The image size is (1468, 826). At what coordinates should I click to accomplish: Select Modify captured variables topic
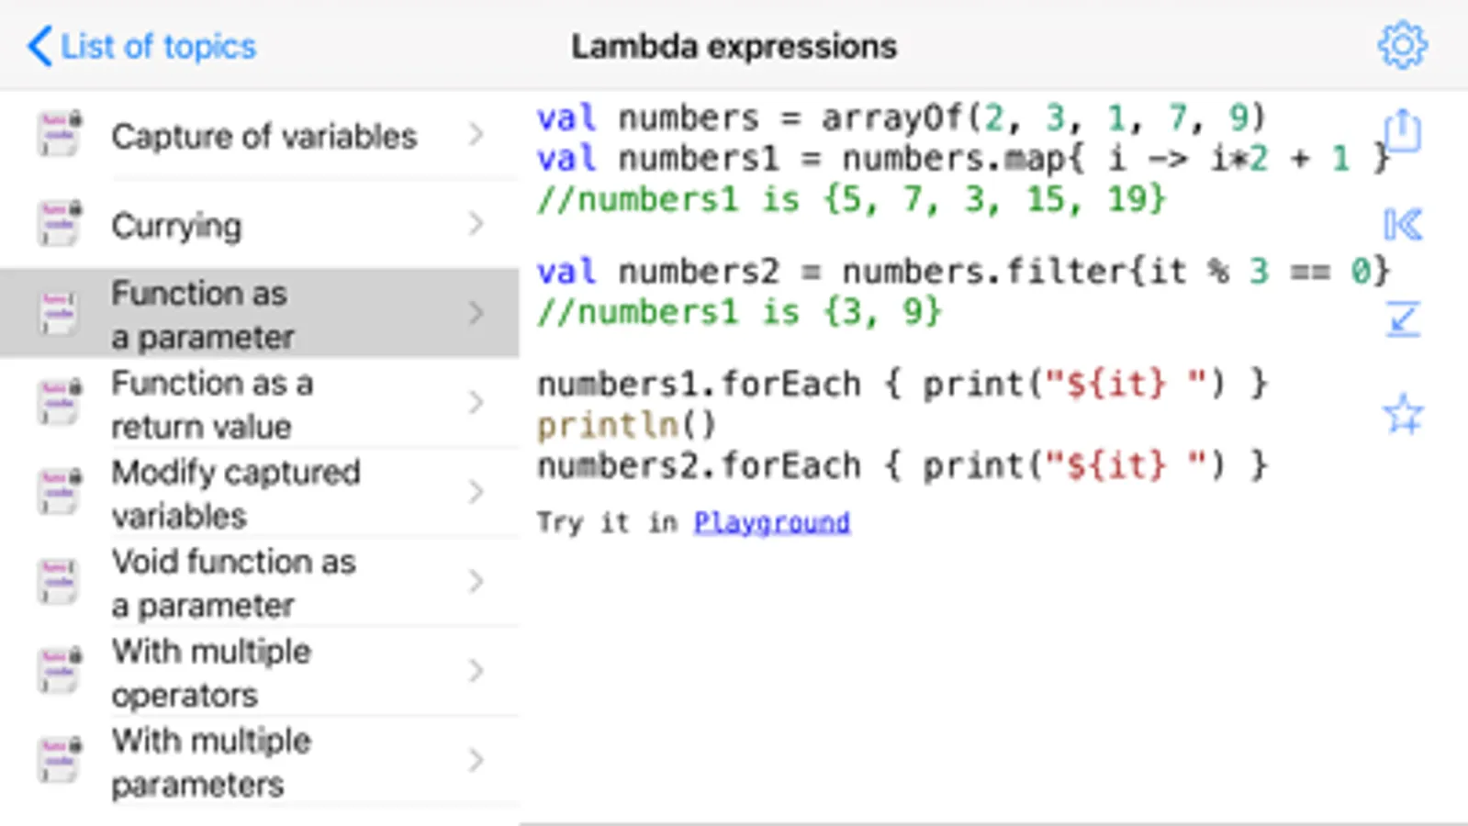click(236, 494)
